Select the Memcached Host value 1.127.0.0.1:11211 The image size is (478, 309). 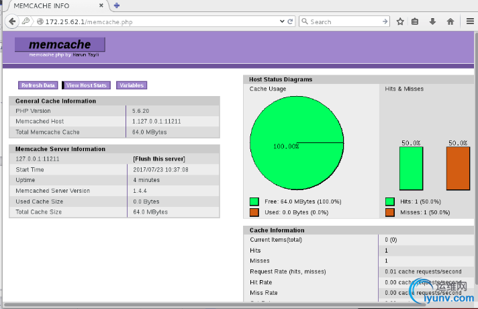156,122
